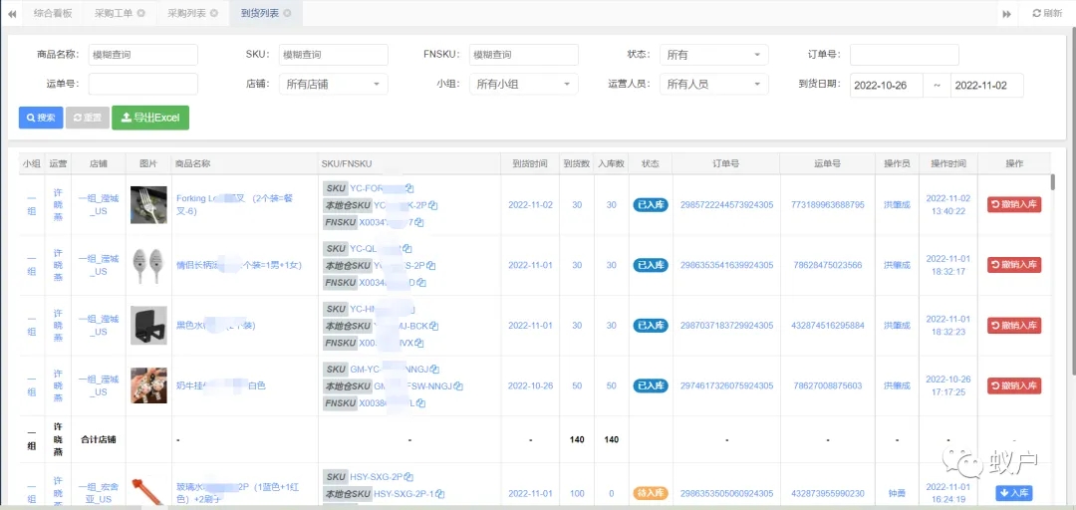The image size is (1076, 510).
Task: Copy local SKU HSY-SXG-2P-1
Action: (440, 494)
